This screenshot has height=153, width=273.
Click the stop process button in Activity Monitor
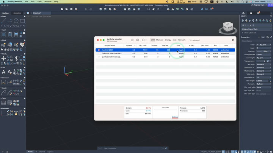point(132,40)
